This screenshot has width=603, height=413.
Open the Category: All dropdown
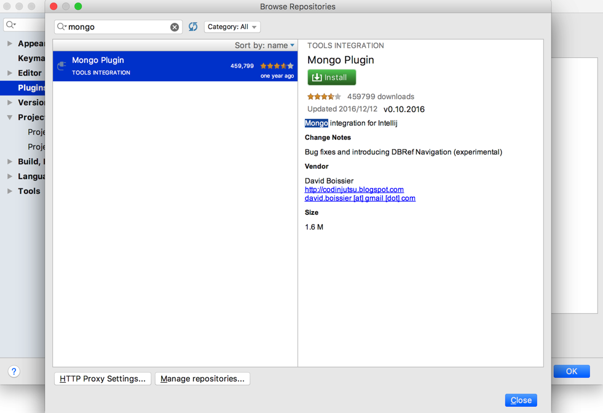(x=232, y=26)
